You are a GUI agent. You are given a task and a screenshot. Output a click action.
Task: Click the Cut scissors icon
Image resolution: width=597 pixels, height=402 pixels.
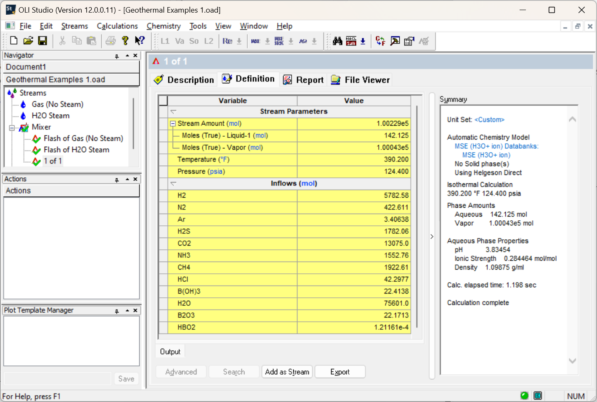coord(62,41)
